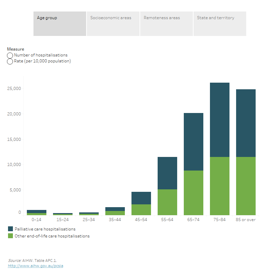Open the Remoteness areas tab
279x279 pixels.
(166, 23)
